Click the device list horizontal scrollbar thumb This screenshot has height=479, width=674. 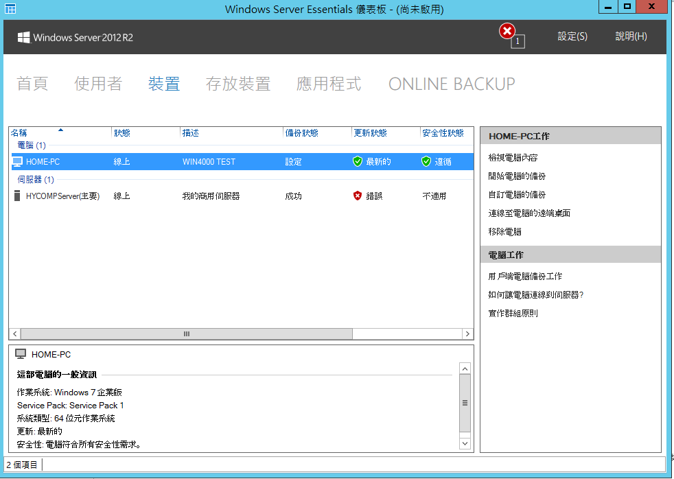tap(187, 334)
